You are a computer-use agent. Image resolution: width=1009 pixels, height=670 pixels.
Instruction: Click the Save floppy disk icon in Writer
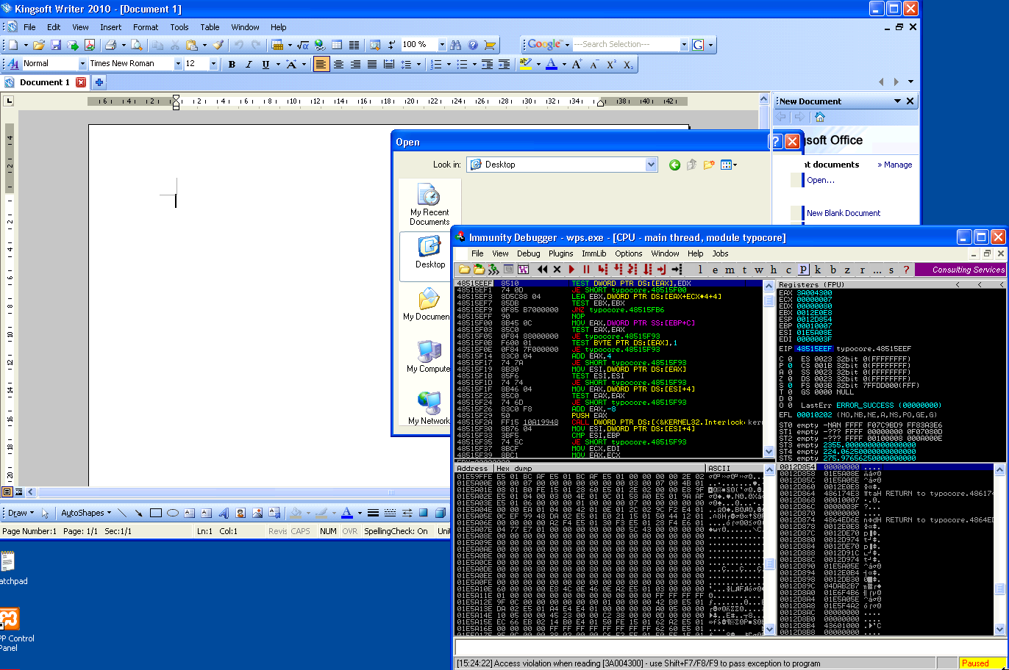click(56, 45)
